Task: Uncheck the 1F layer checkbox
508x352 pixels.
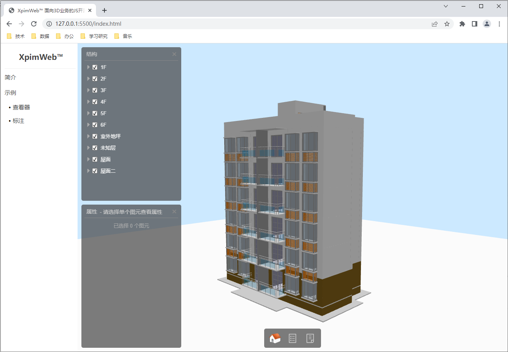Action: [x=95, y=67]
